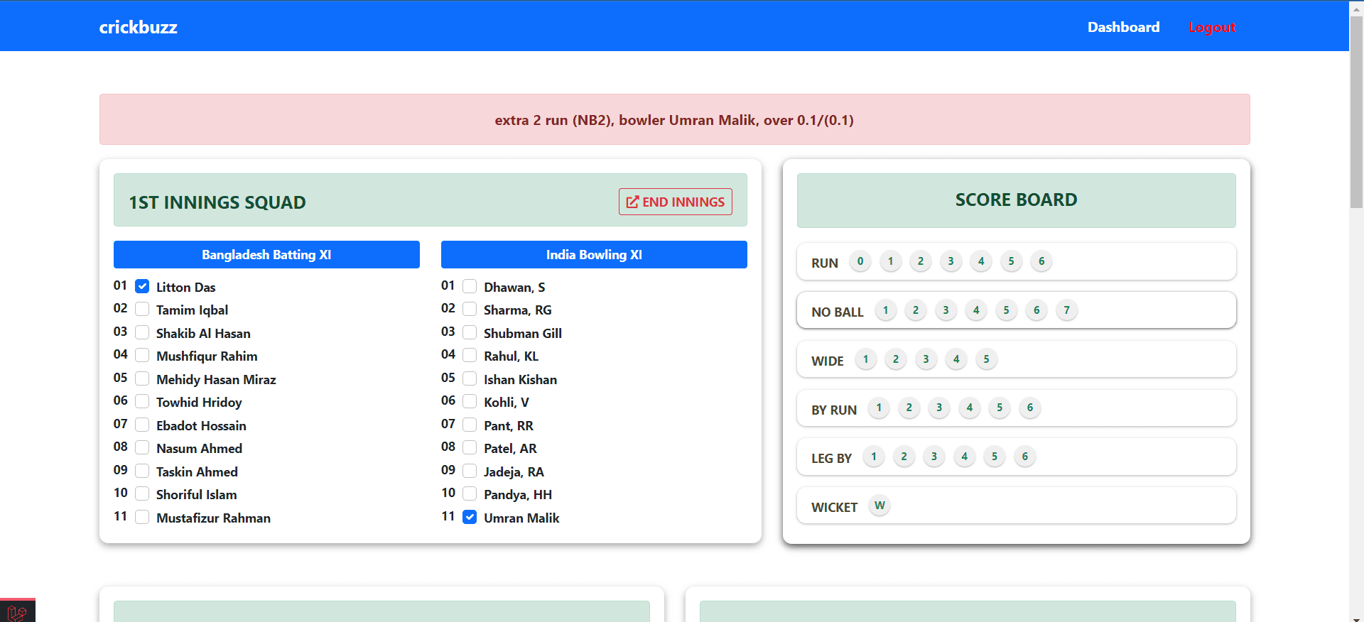Select 1 in the BY RUN row

[879, 408]
